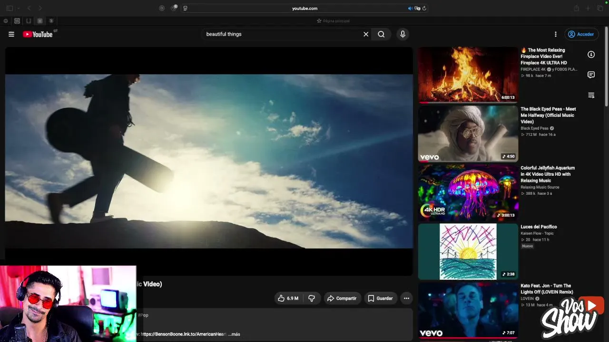
Task: Go back with the browser back arrow
Action: (x=29, y=8)
